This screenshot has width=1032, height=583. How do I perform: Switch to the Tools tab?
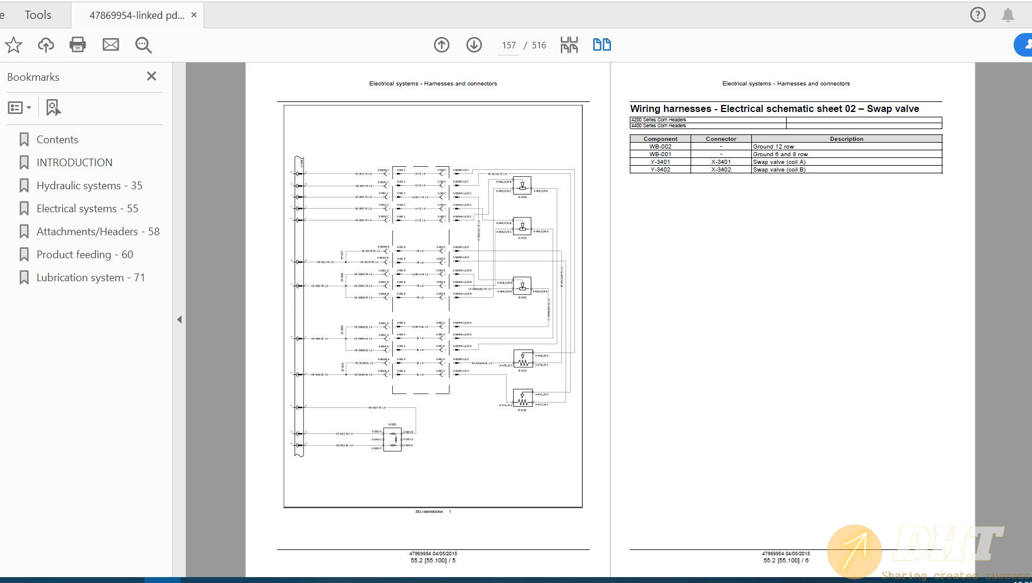point(38,15)
